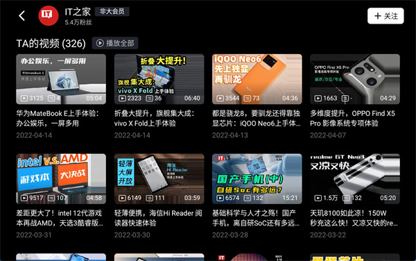Click the play count icon showing 6574

[220, 198]
